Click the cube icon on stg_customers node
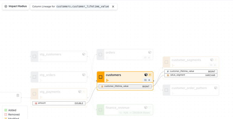Viewport: 233px width, 119px height. (x=84, y=54)
